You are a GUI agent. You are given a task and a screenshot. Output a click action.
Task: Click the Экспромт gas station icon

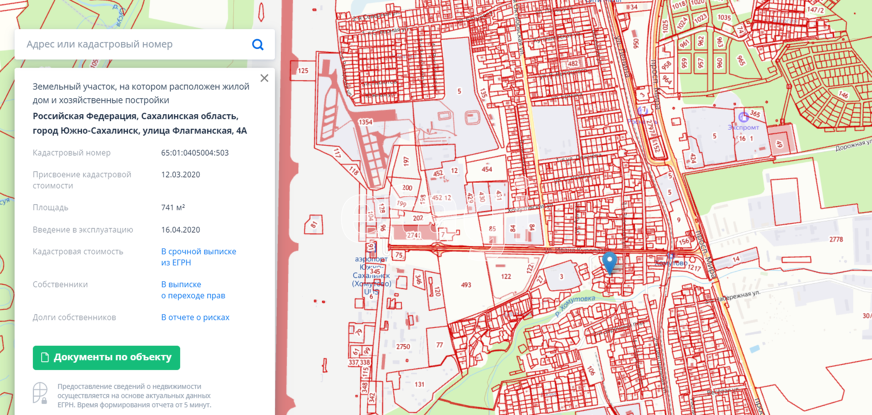743,117
